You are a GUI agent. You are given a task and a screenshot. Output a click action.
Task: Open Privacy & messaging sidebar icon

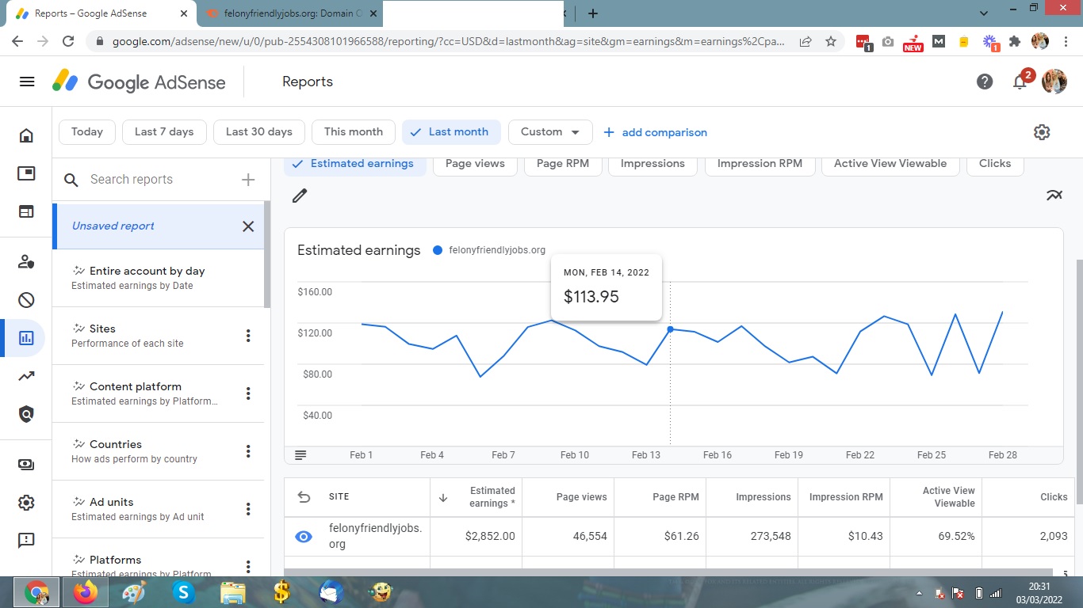pos(26,262)
